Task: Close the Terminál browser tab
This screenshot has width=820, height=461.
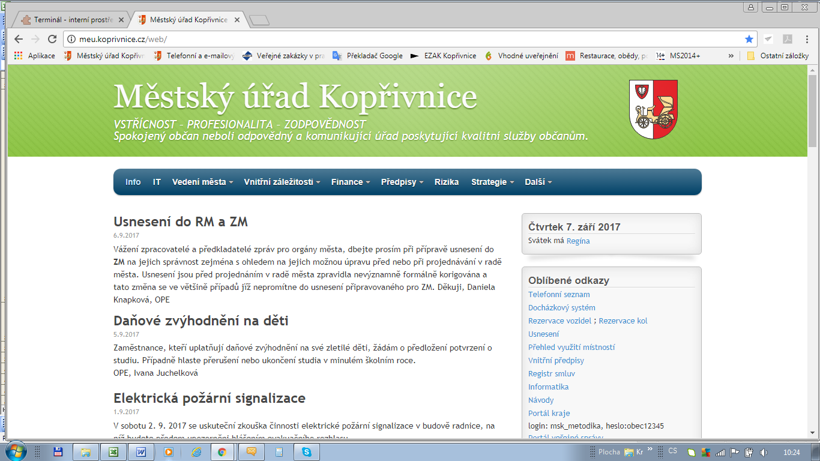Action: [x=121, y=20]
